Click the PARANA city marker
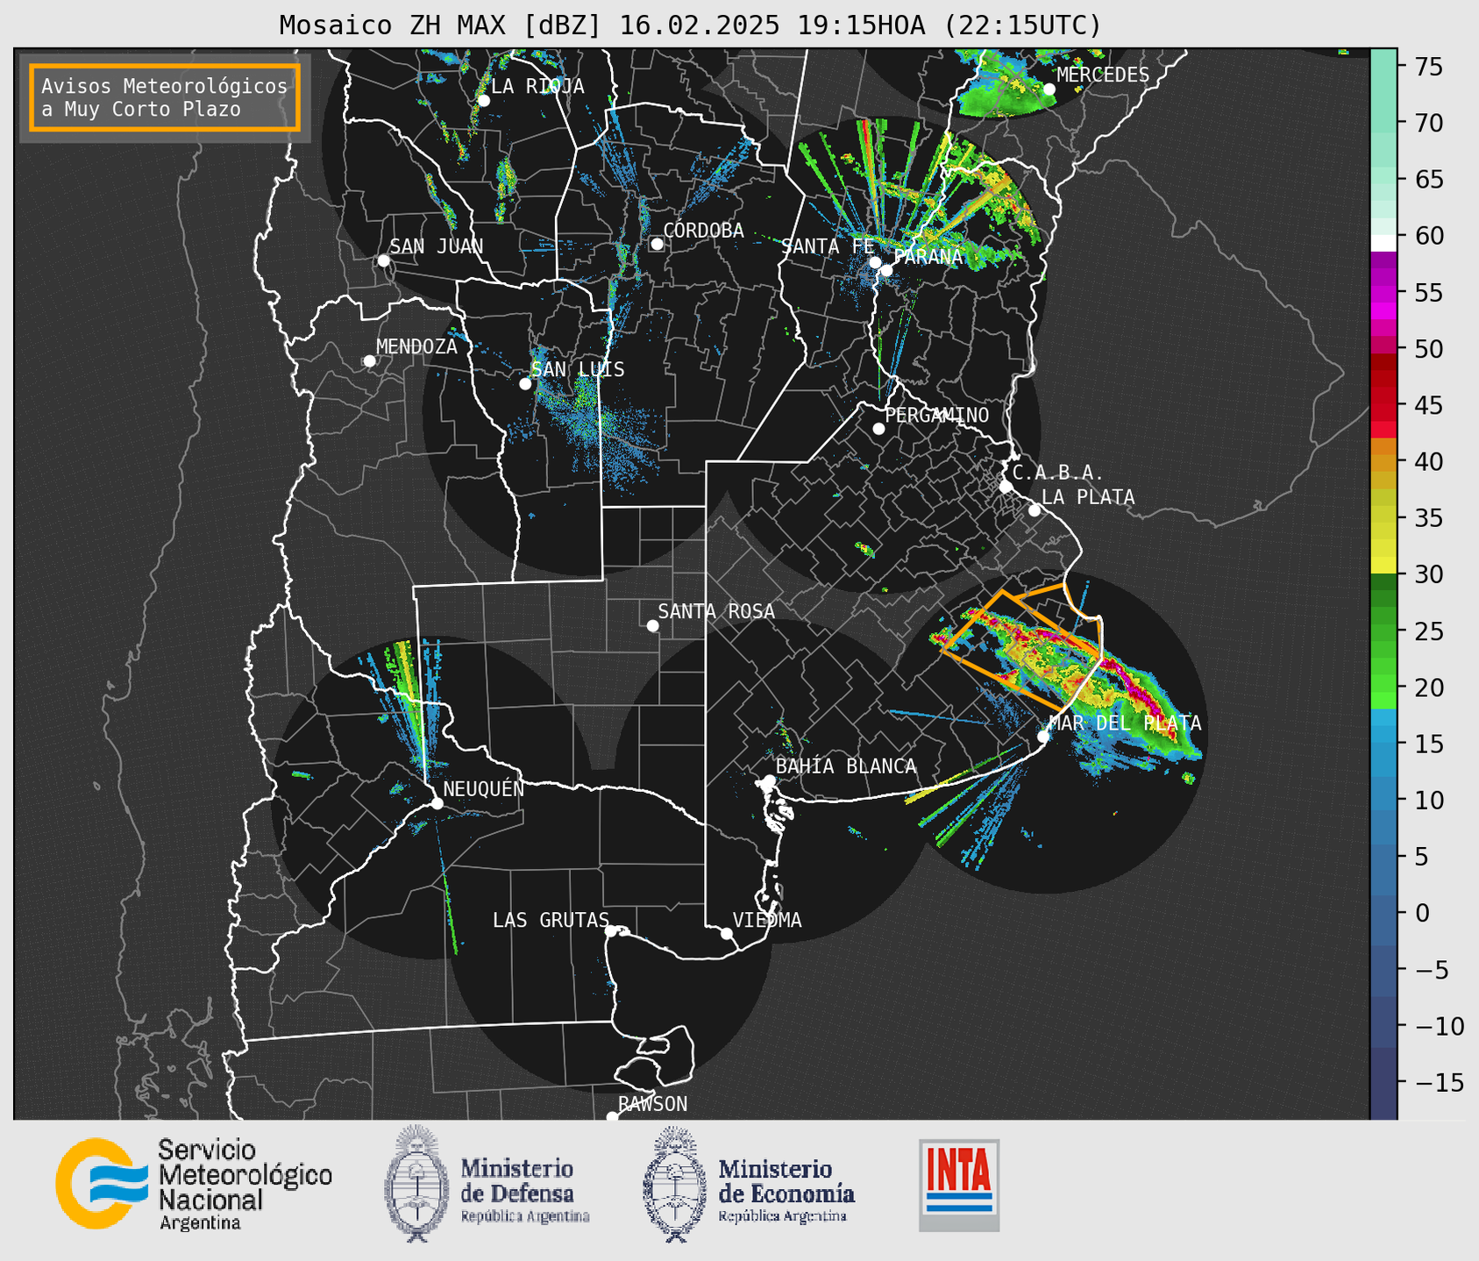This screenshot has height=1261, width=1479. 886,270
